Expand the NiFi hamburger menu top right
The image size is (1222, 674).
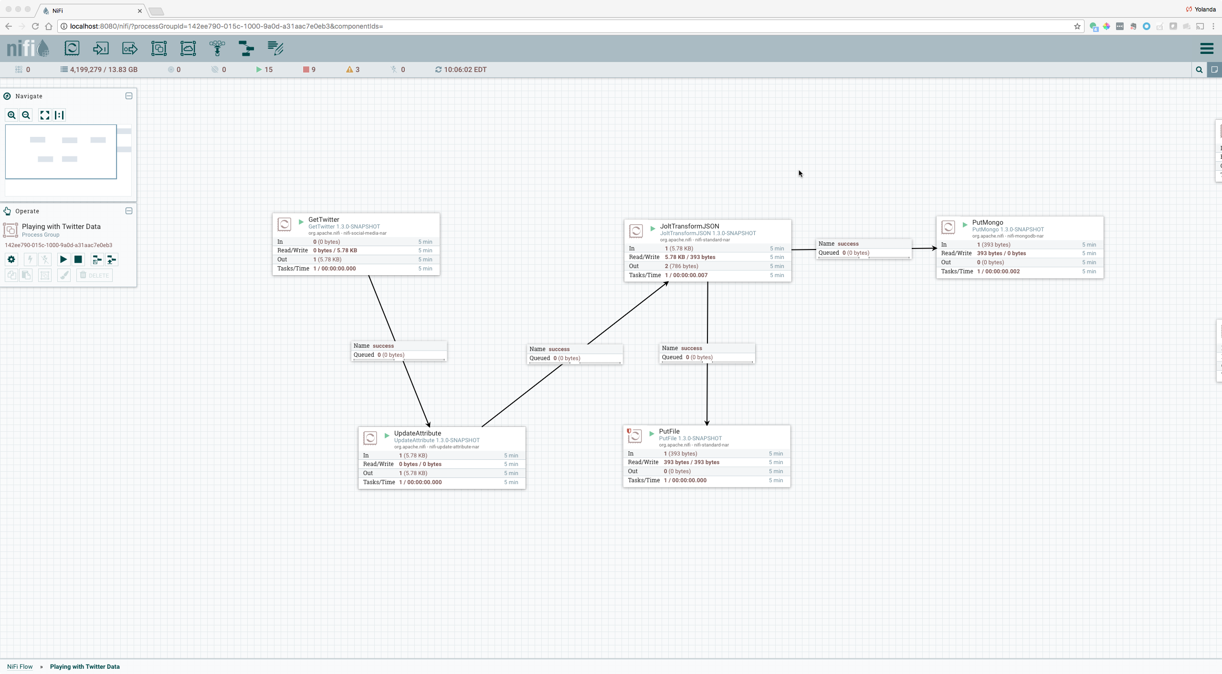pos(1208,48)
